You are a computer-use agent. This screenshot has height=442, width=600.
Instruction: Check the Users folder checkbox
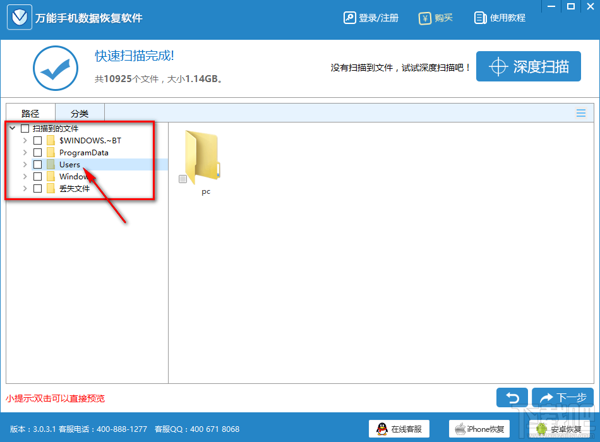point(37,164)
